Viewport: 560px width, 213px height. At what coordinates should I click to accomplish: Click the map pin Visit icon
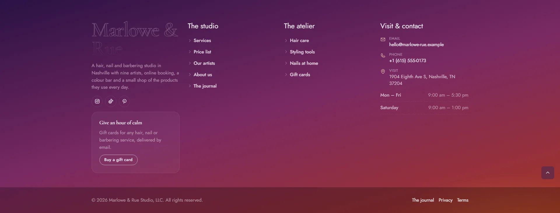tap(383, 71)
